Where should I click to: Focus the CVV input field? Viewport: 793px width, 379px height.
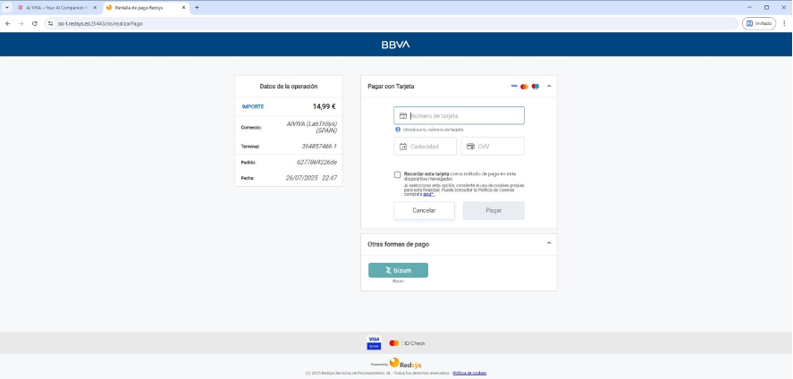click(x=493, y=147)
